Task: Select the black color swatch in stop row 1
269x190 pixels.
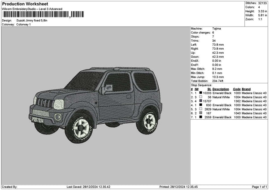Action: [x=200, y=93]
